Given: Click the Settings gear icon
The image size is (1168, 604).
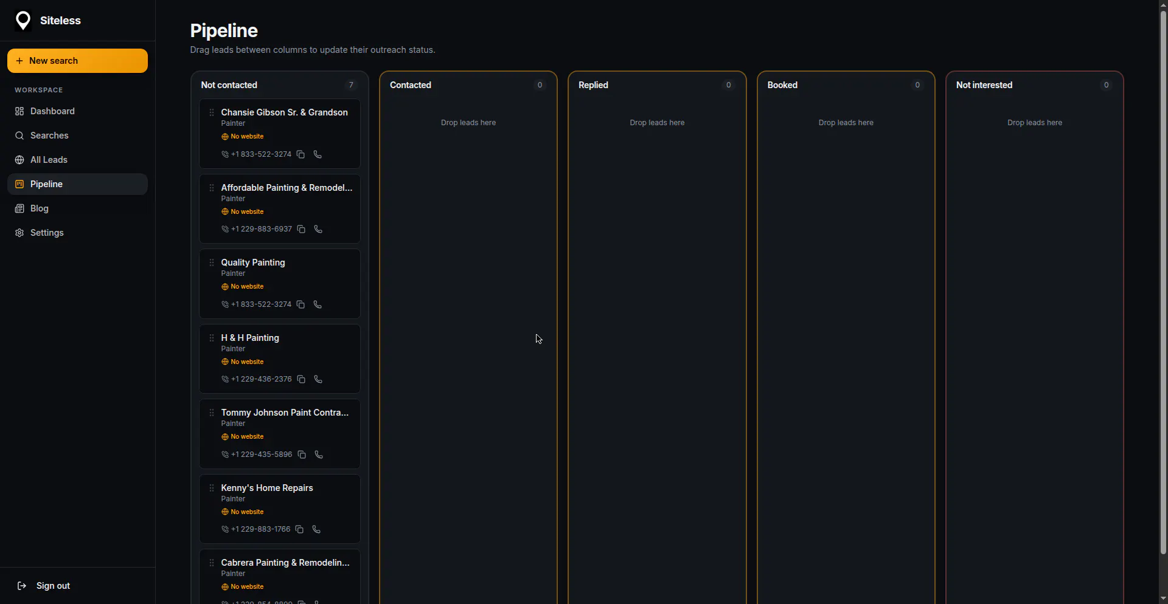Looking at the screenshot, I should coord(19,233).
